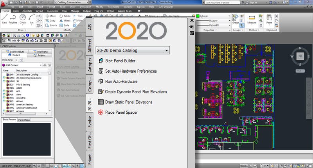Click Start Panel Builder link

pos(120,61)
